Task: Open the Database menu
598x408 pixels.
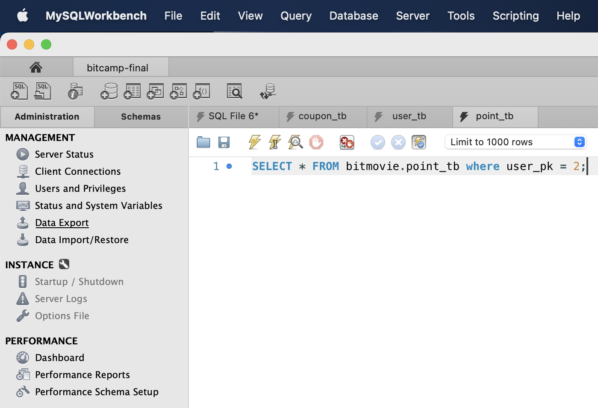Action: pos(353,16)
